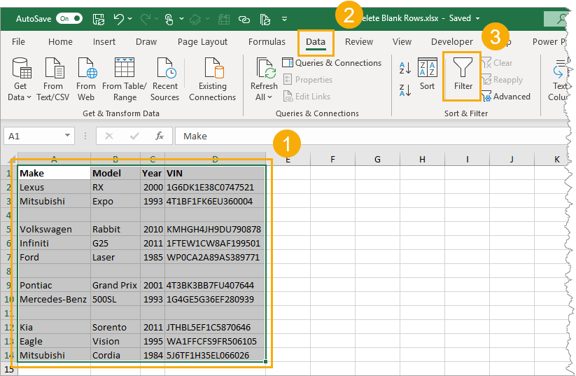Open the Get Data menu

point(20,79)
